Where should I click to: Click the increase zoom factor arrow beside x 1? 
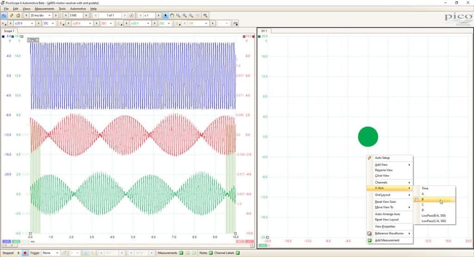pyautogui.click(x=158, y=15)
